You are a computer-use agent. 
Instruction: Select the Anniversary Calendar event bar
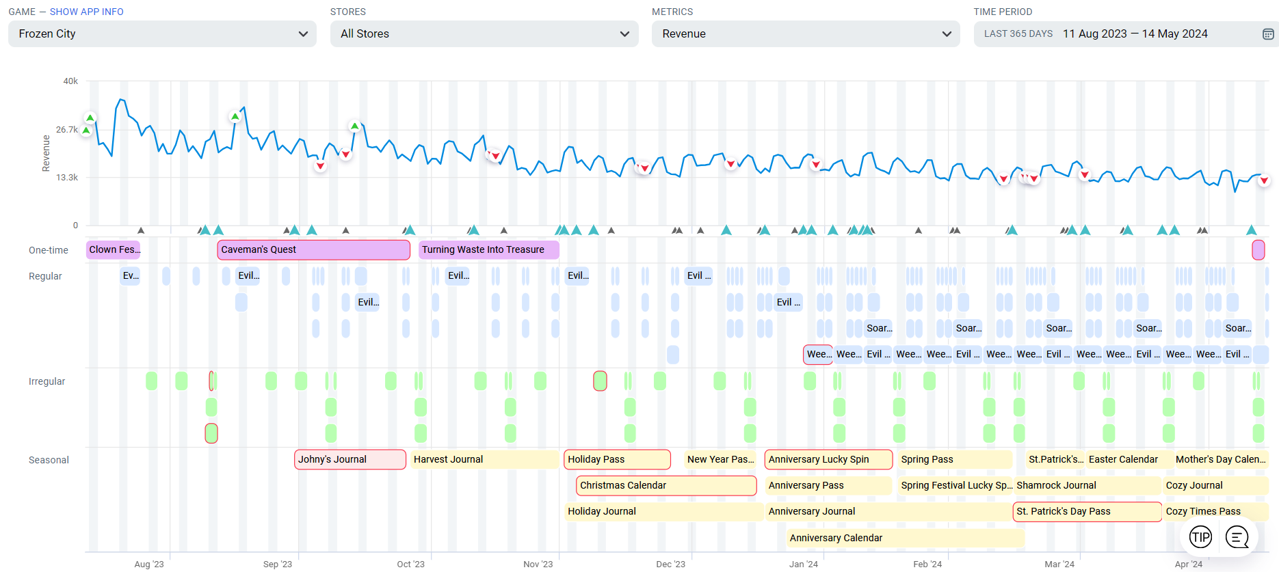906,538
